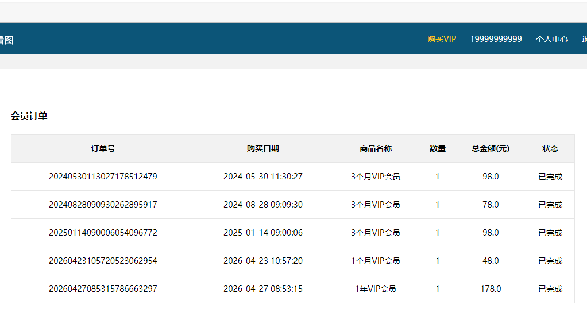Viewport: 587px width, 313px height.
Task: Select order number 202604231057205230​62954
Action: tap(103, 261)
